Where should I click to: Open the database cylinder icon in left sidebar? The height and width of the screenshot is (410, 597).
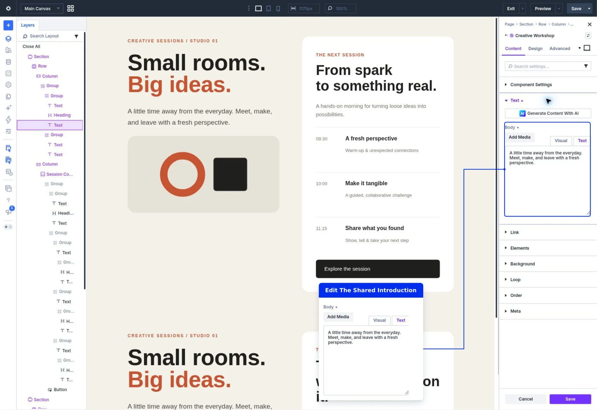coord(8,62)
